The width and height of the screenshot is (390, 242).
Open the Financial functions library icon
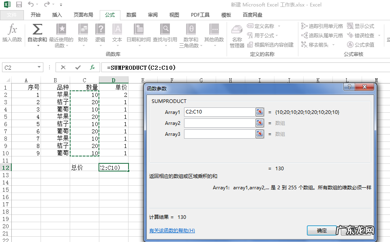point(83,30)
